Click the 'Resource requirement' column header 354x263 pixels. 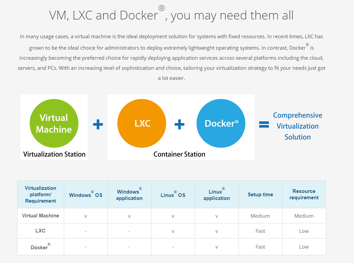304,195
